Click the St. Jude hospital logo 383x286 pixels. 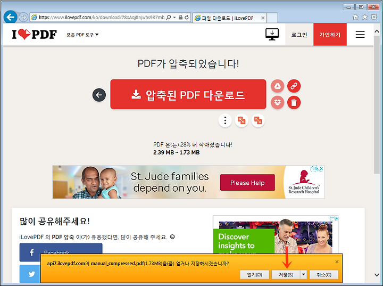pos(304,182)
